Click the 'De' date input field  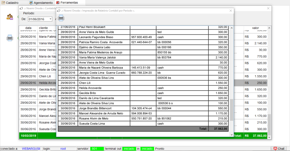[x=38, y=19]
